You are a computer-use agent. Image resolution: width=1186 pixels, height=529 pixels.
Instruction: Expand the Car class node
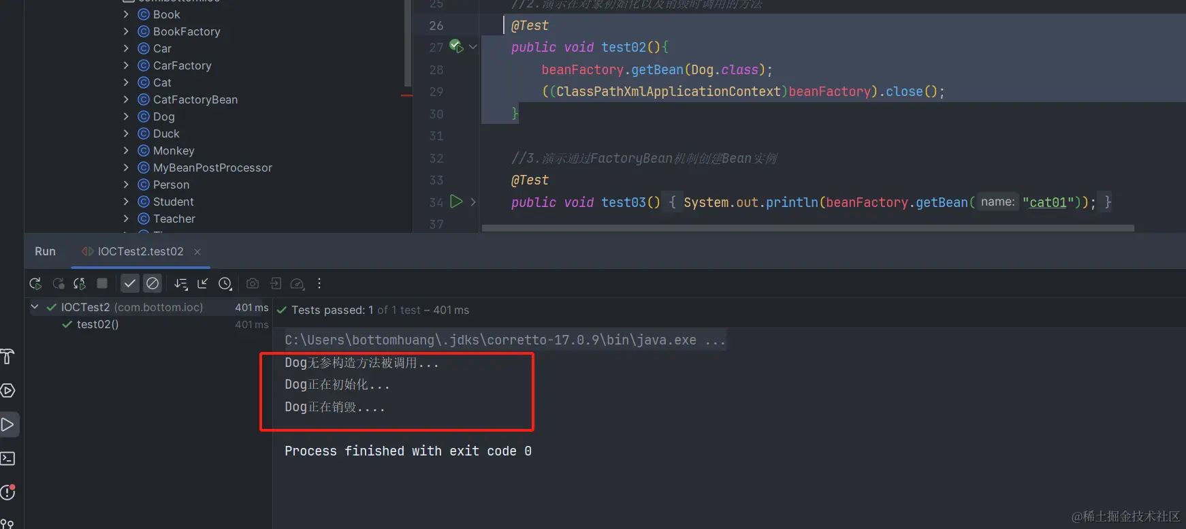coord(126,48)
